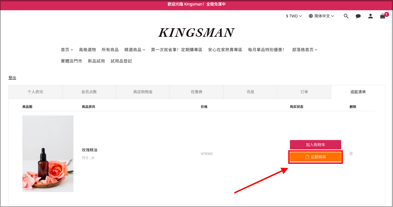
Task: Open the $ TWD currency dropdown
Action: coord(294,16)
